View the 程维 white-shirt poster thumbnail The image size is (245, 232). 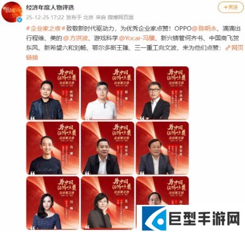[107, 93]
